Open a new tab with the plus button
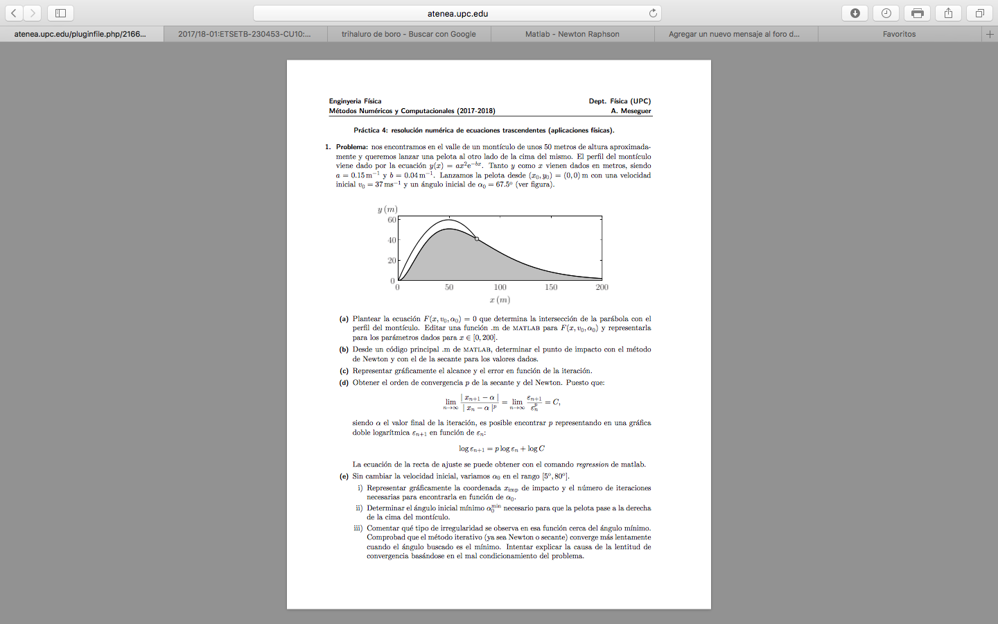 [x=990, y=34]
